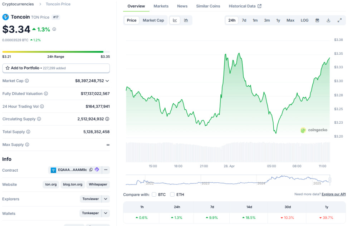Image resolution: width=352 pixels, height=226 pixels.
Task: Click the #17 rank badge
Action: coord(56,17)
